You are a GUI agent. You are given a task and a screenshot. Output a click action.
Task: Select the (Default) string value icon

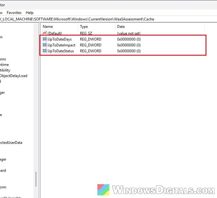[x=45, y=33]
